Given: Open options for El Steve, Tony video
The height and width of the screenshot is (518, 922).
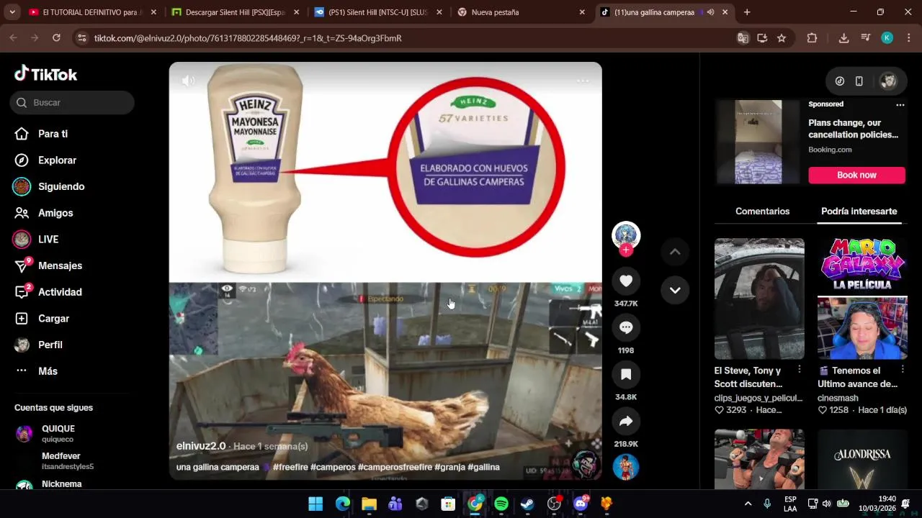Looking at the screenshot, I should [799, 369].
